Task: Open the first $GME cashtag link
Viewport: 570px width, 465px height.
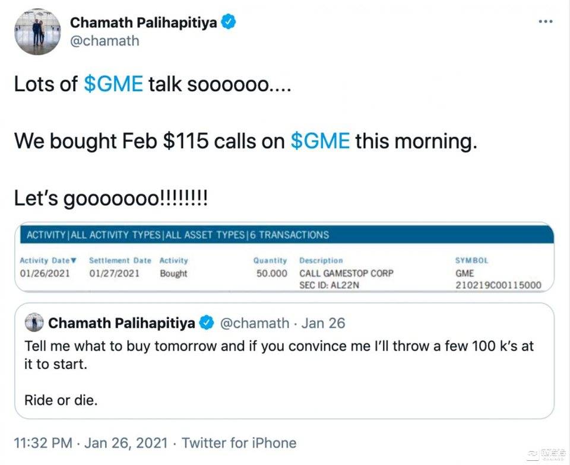Action: [113, 84]
